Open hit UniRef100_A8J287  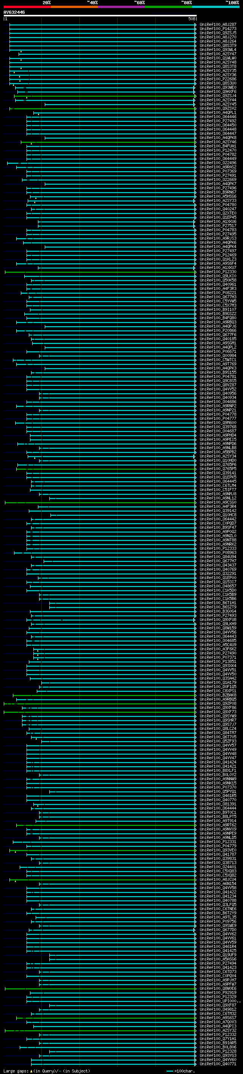pos(218,25)
